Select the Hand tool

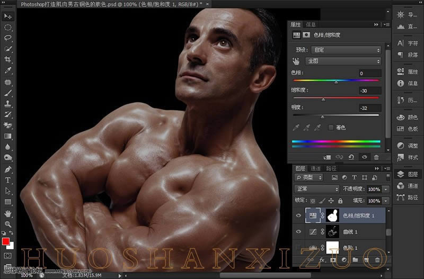pyautogui.click(x=8, y=213)
